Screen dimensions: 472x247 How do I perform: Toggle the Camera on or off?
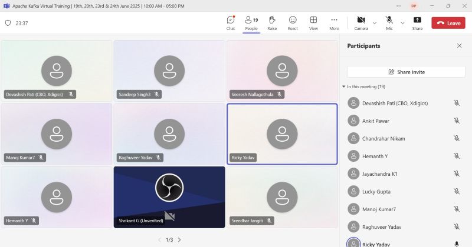coord(361,22)
